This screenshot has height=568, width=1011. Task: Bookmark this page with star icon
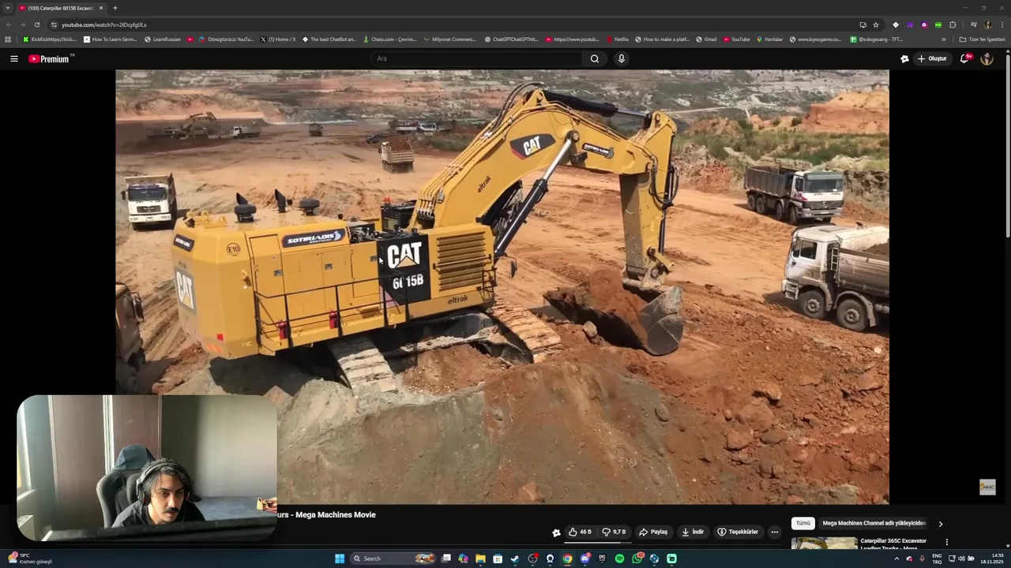[x=876, y=24]
